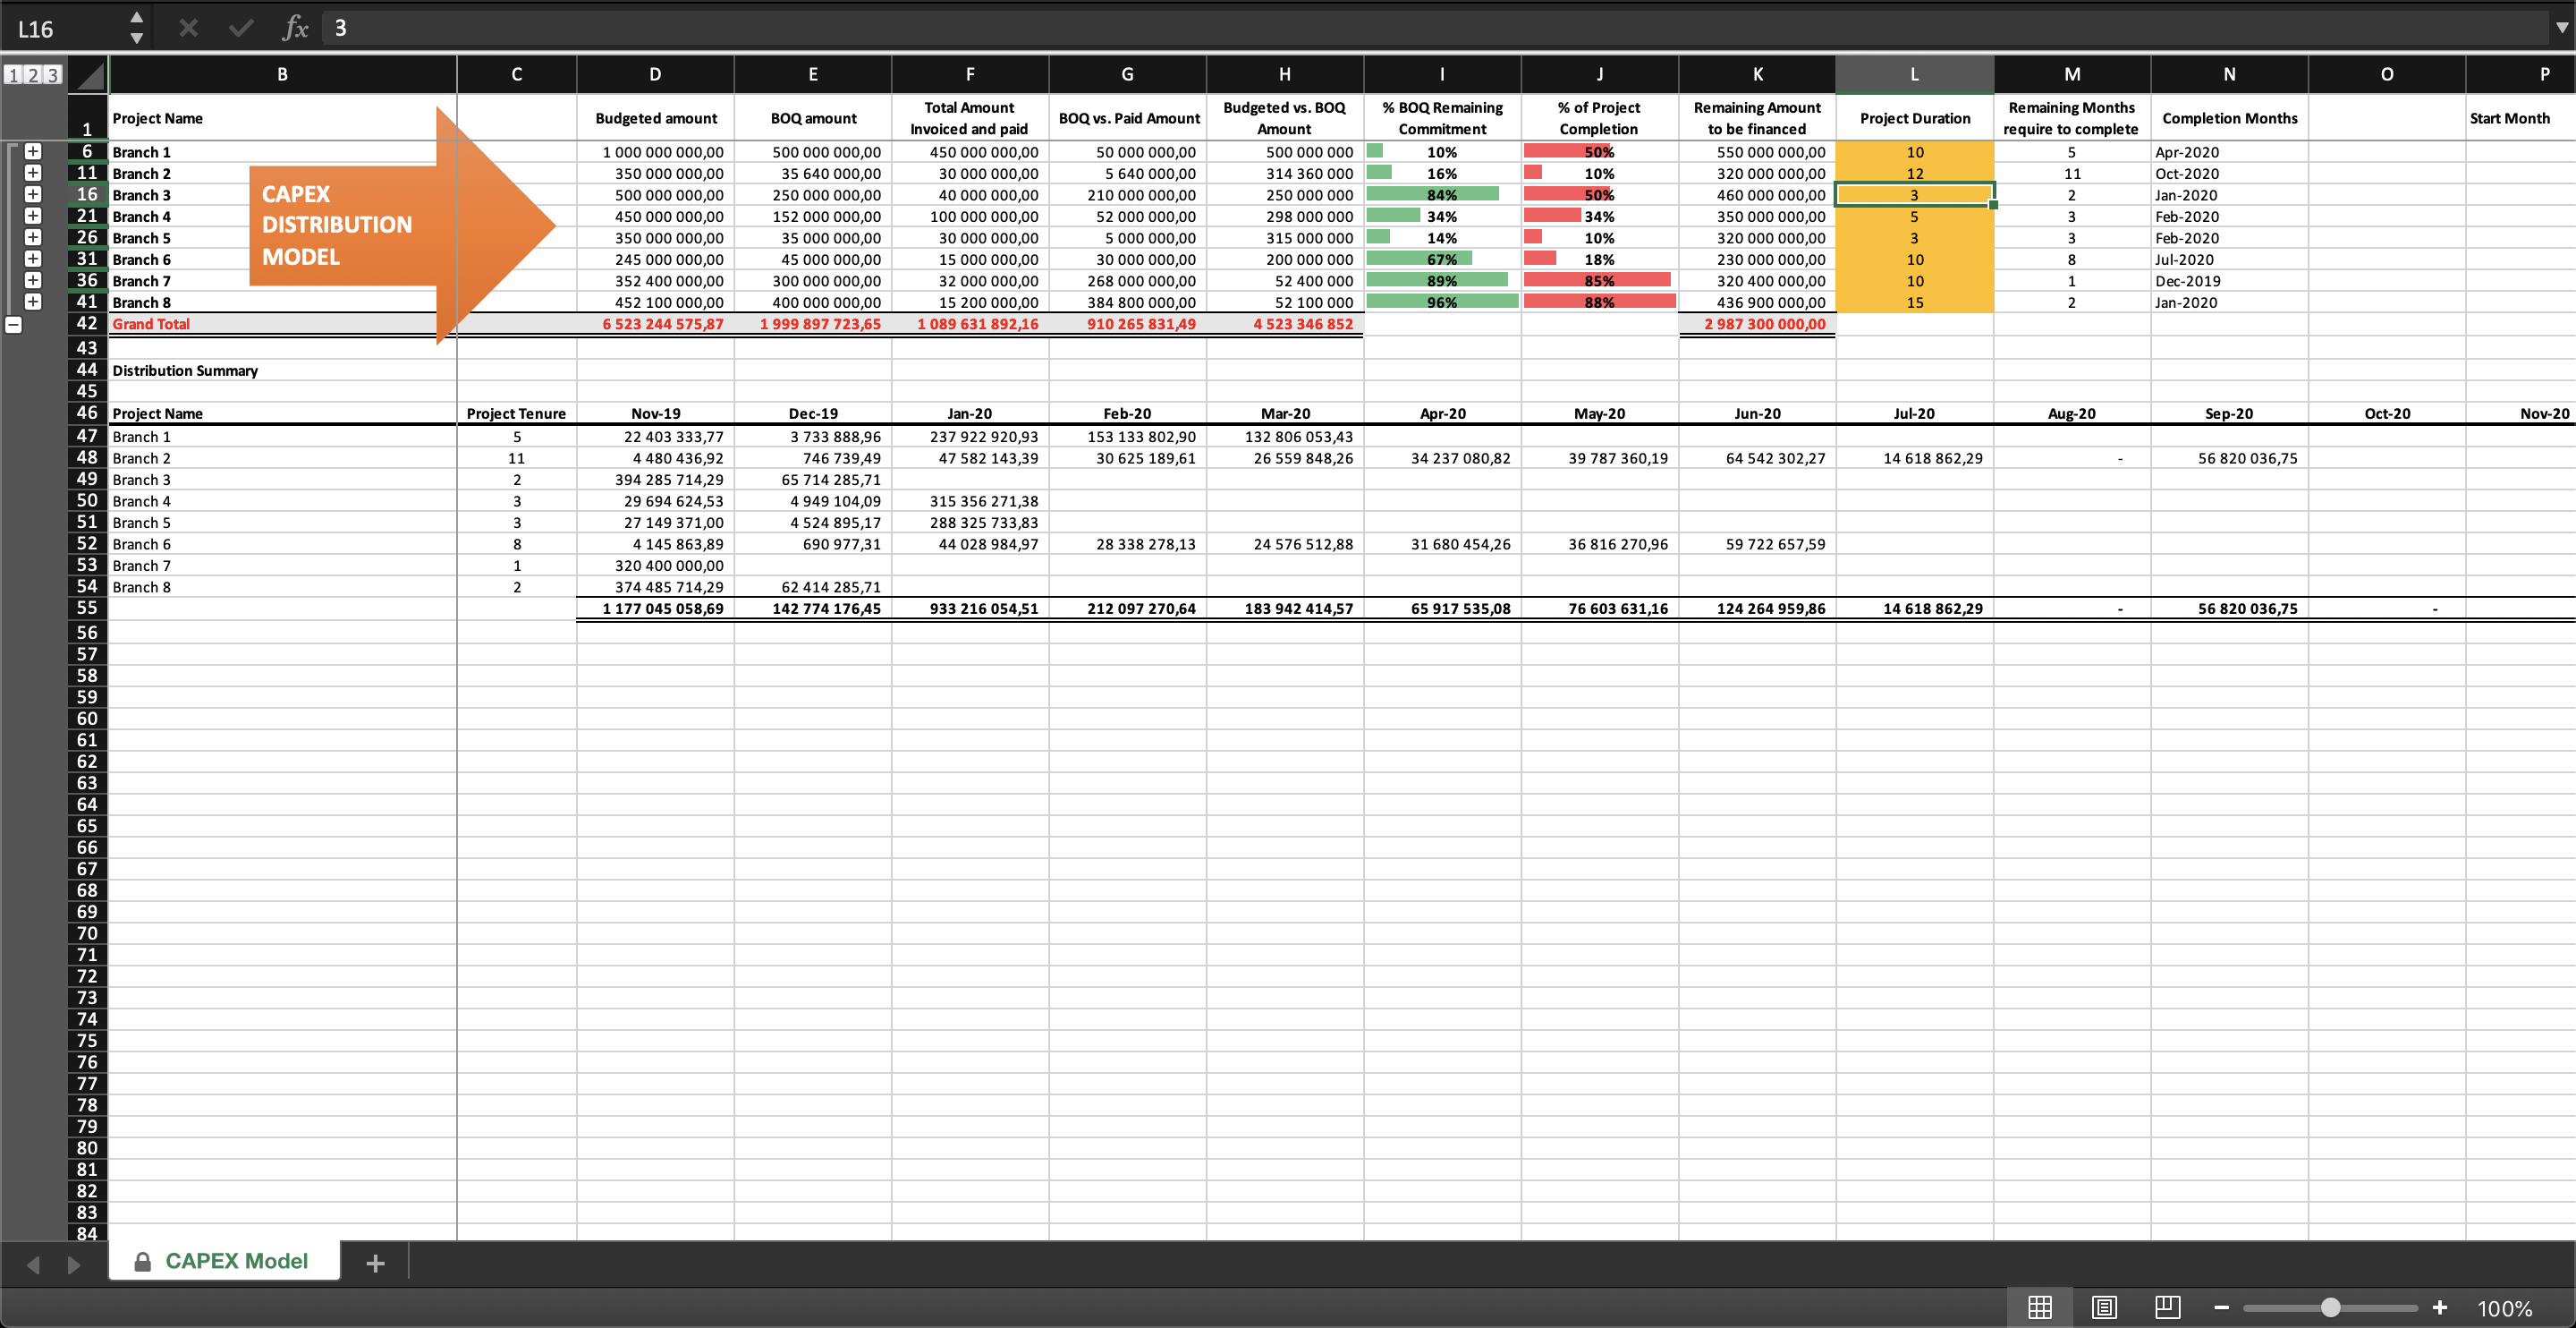Expand the Branch 1 row group

click(33, 151)
